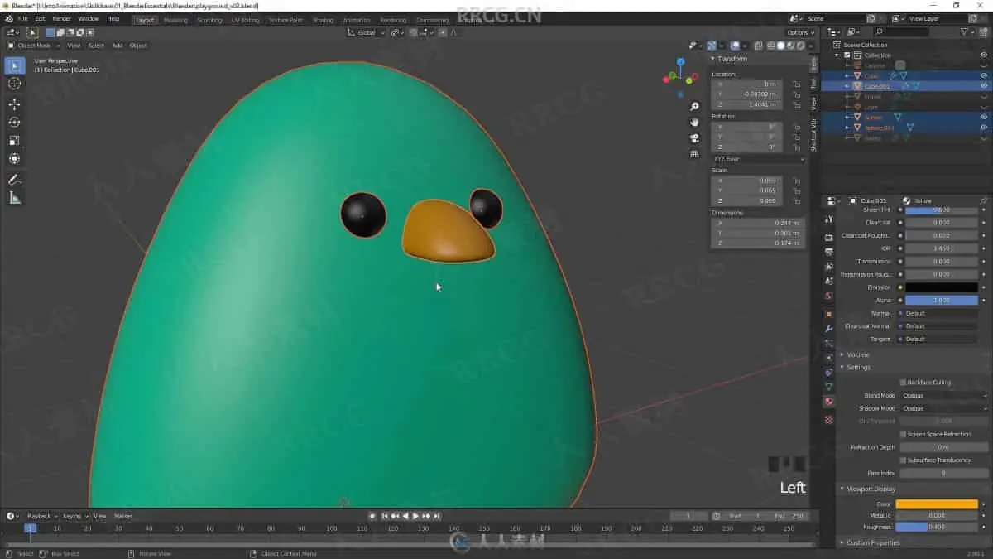This screenshot has width=993, height=559.
Task: Click the orange Viewport Display color swatch
Action: pyautogui.click(x=937, y=504)
